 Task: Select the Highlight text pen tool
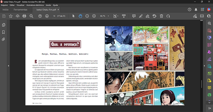[141, 16]
